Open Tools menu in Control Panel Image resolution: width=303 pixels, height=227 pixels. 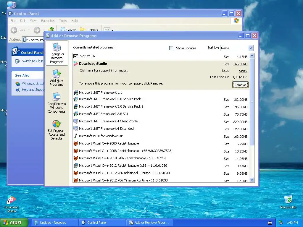tap(63, 21)
